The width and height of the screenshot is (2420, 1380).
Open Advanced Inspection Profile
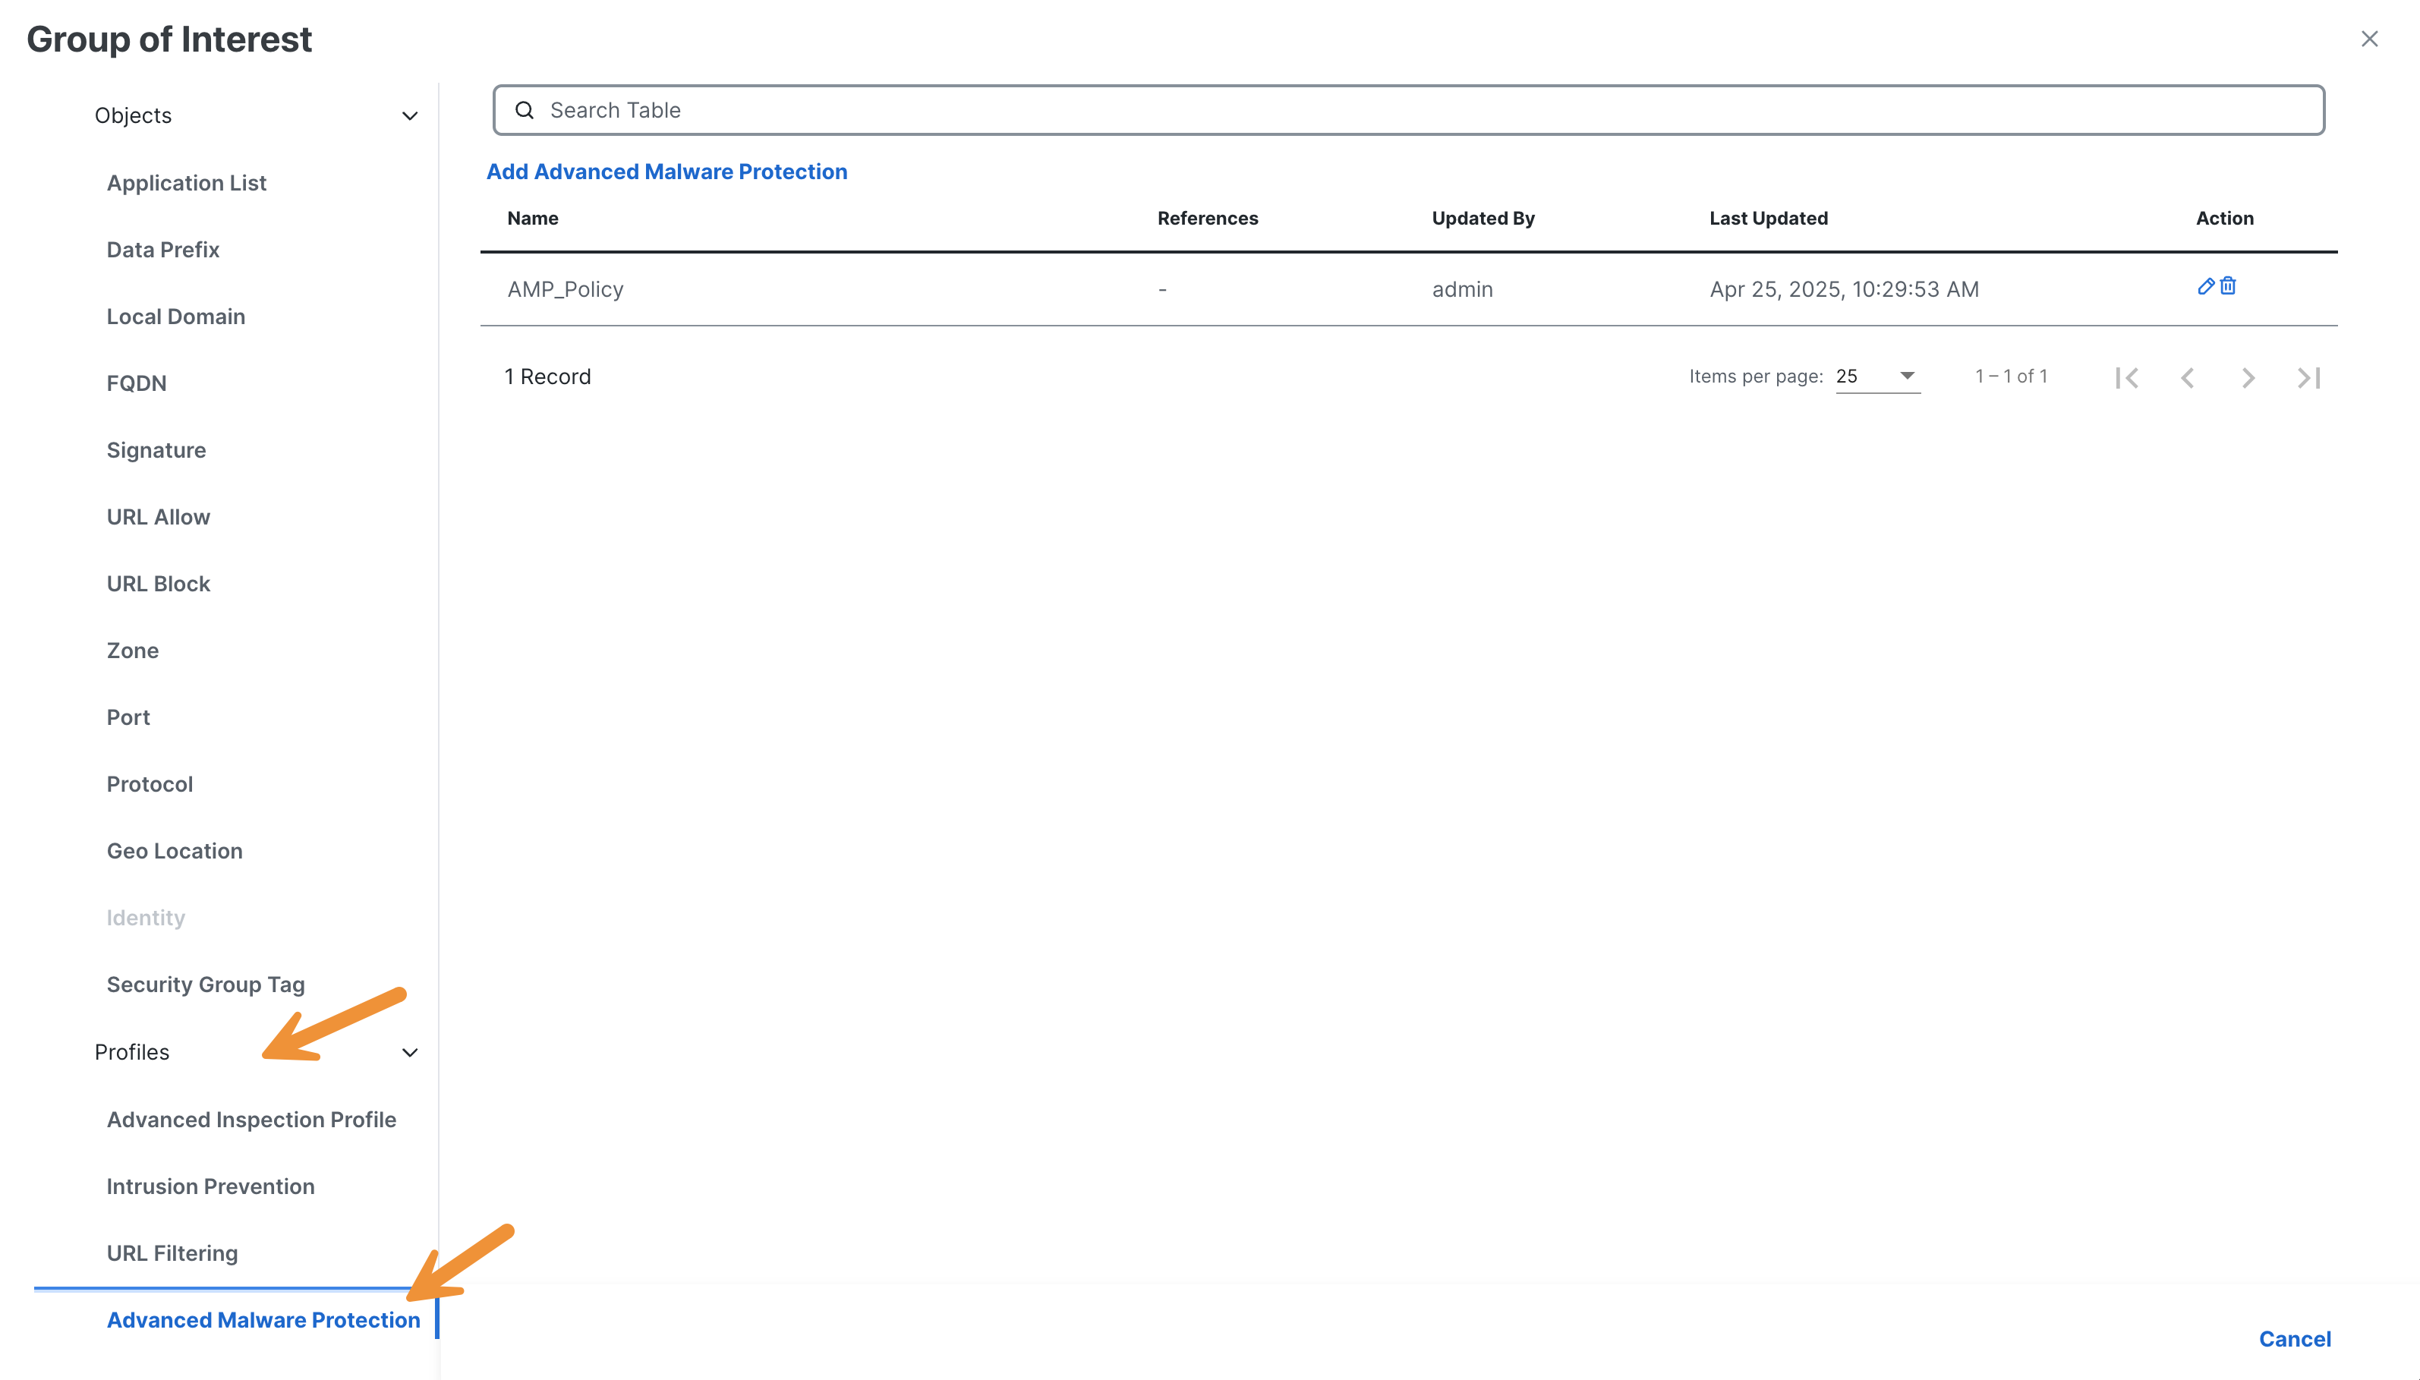point(251,1120)
